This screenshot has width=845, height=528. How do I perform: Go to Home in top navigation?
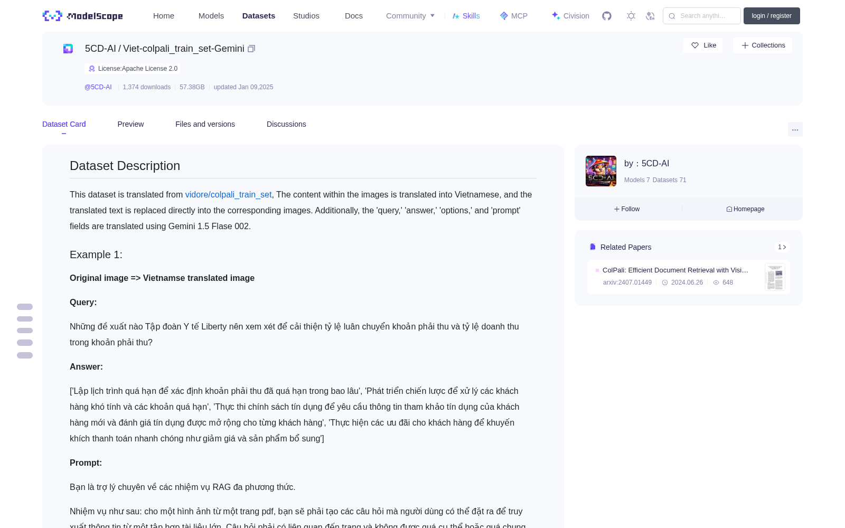click(164, 16)
